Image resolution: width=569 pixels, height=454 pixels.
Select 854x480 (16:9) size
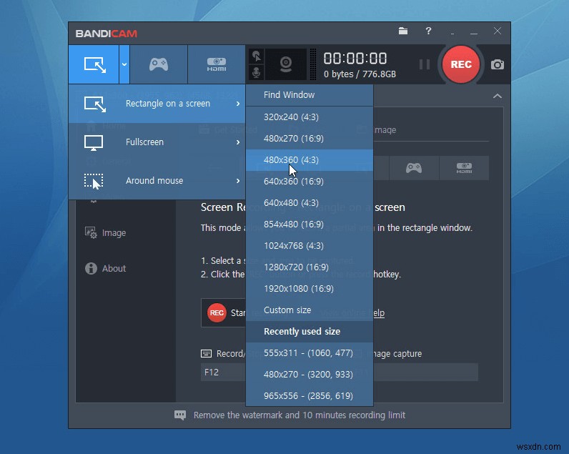310,224
